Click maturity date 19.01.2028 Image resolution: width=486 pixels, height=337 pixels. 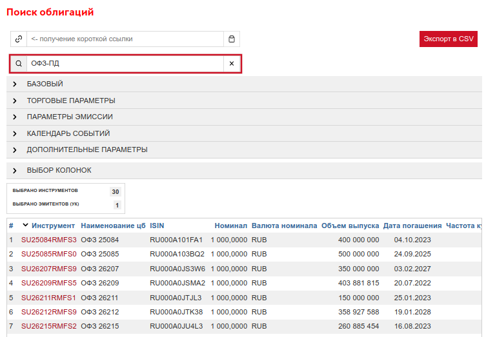click(412, 312)
